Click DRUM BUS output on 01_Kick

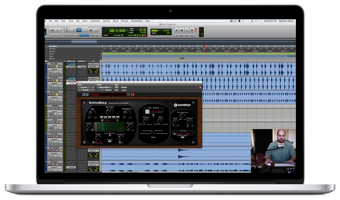(93, 67)
